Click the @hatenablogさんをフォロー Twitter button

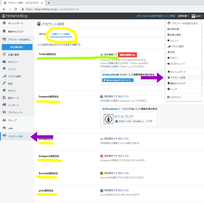(118, 80)
